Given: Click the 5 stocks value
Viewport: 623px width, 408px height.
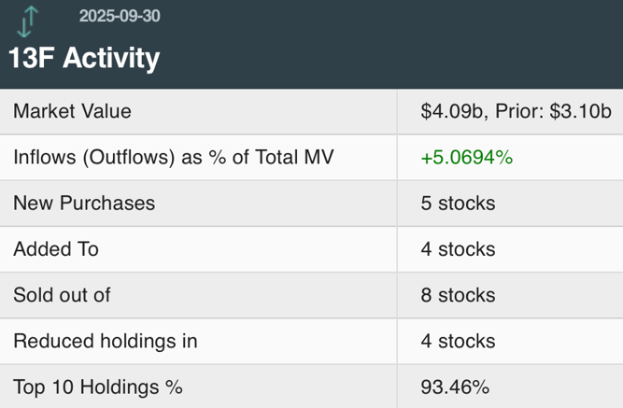Looking at the screenshot, I should coord(458,203).
